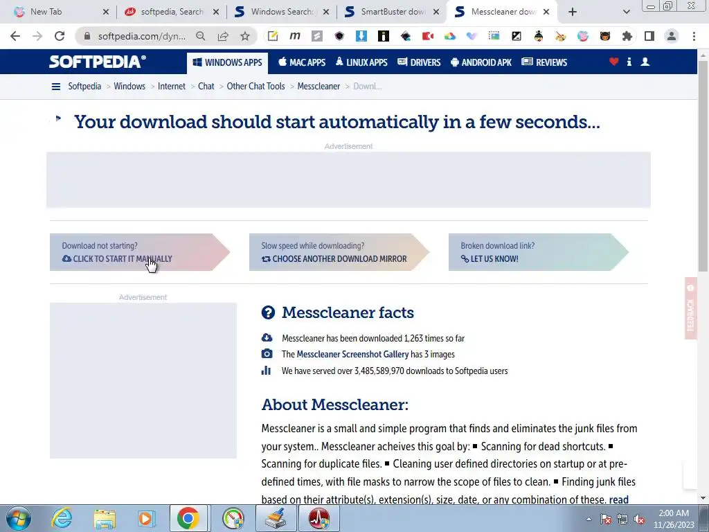Open the Mac Apps menu
709x532 pixels.
[x=302, y=62]
